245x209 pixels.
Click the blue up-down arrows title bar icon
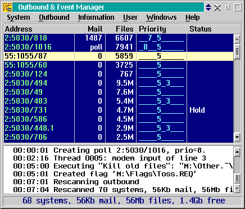[x=208, y=7]
